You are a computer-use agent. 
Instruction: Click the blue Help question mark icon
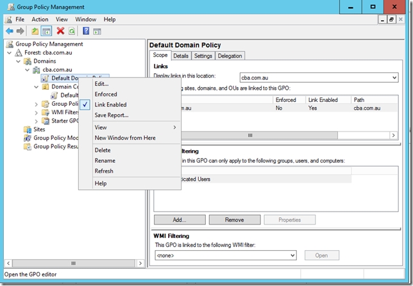point(86,31)
